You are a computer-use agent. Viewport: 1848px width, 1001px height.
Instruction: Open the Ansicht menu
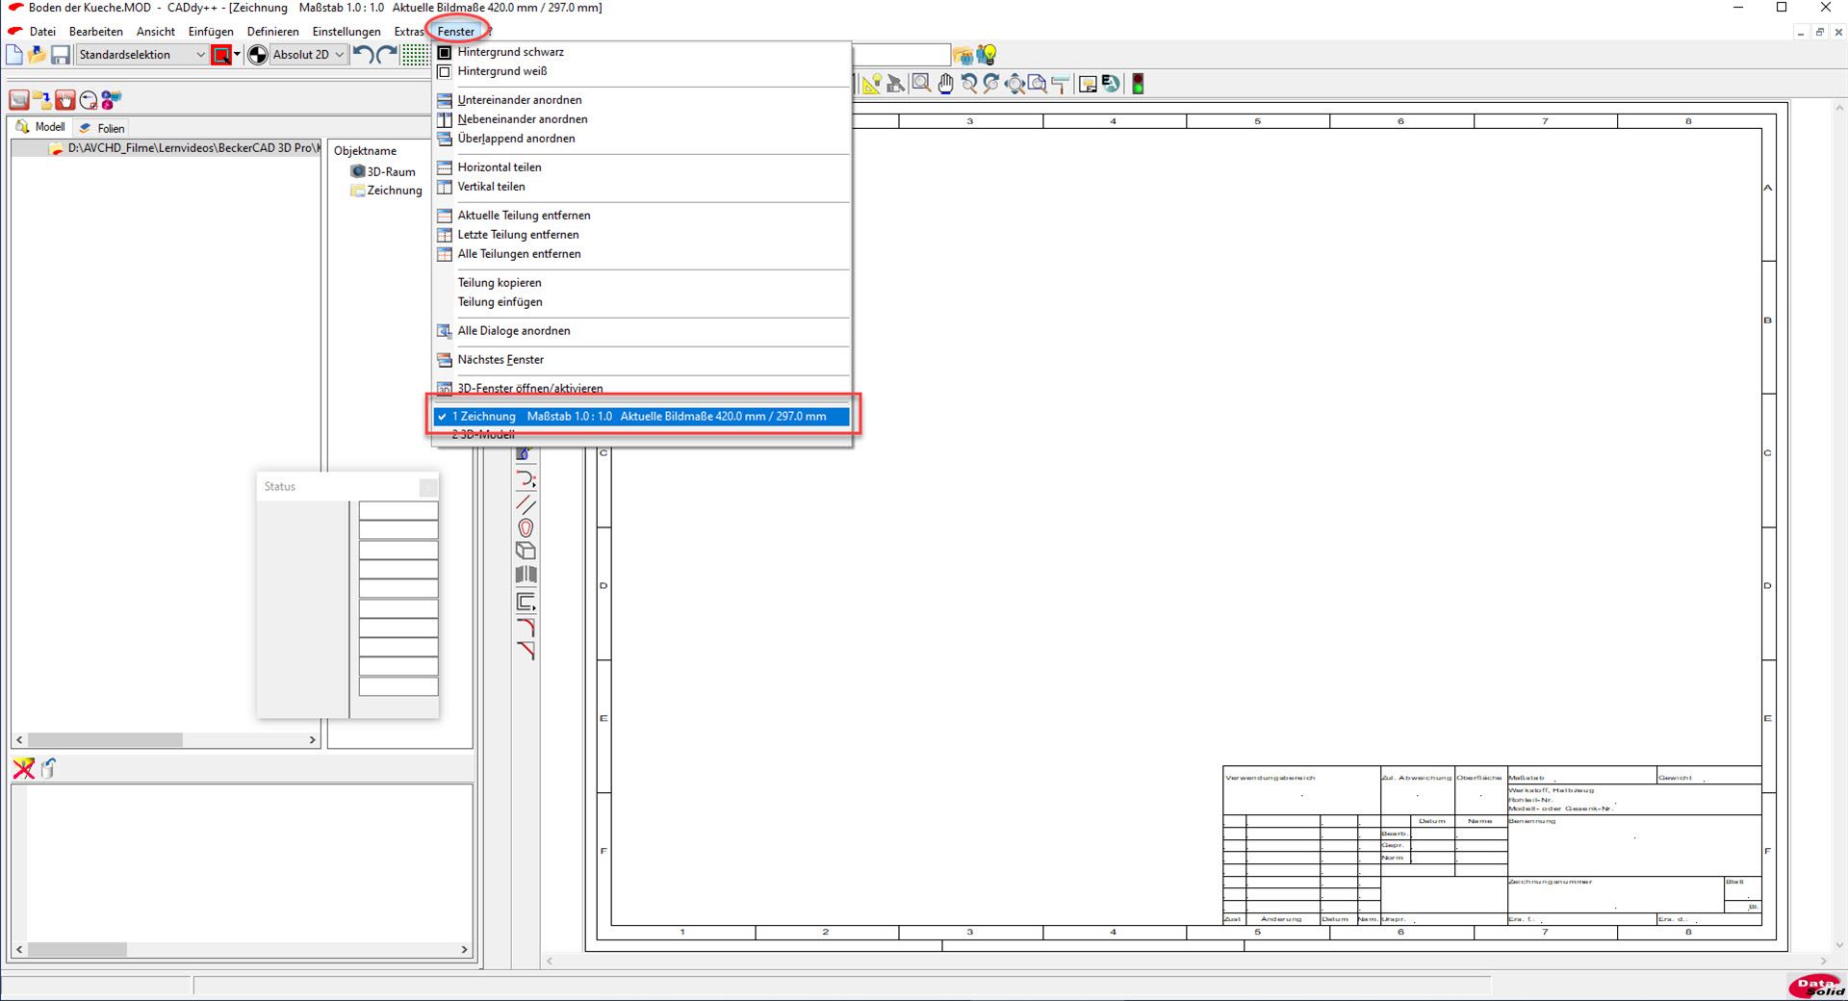point(156,32)
